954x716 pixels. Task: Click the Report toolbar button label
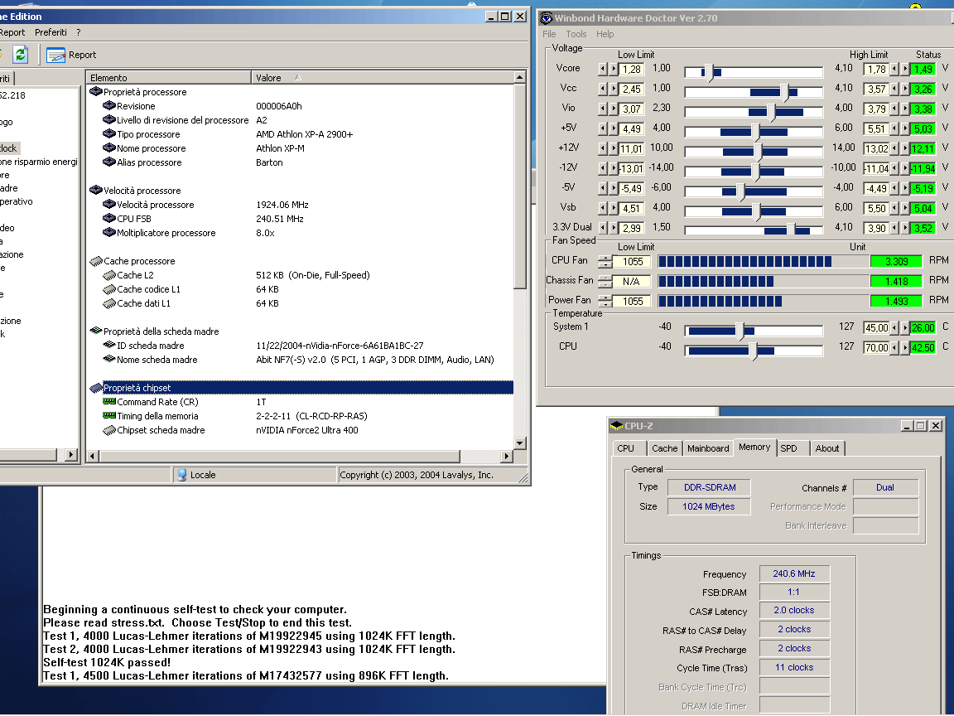[82, 55]
